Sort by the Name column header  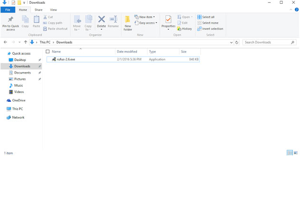click(x=56, y=52)
